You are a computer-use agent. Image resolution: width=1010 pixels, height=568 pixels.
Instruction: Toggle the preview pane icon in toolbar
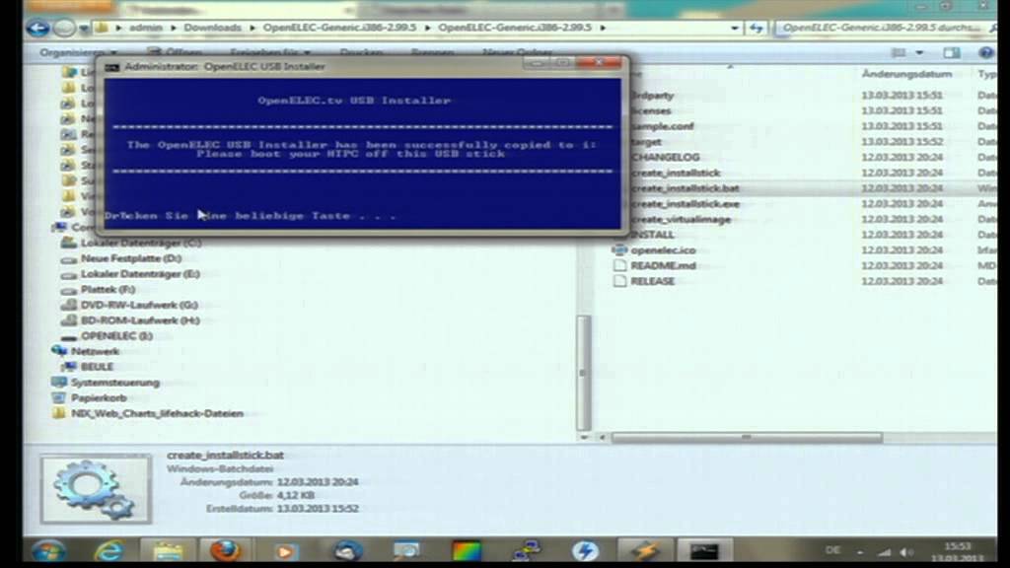tap(952, 52)
